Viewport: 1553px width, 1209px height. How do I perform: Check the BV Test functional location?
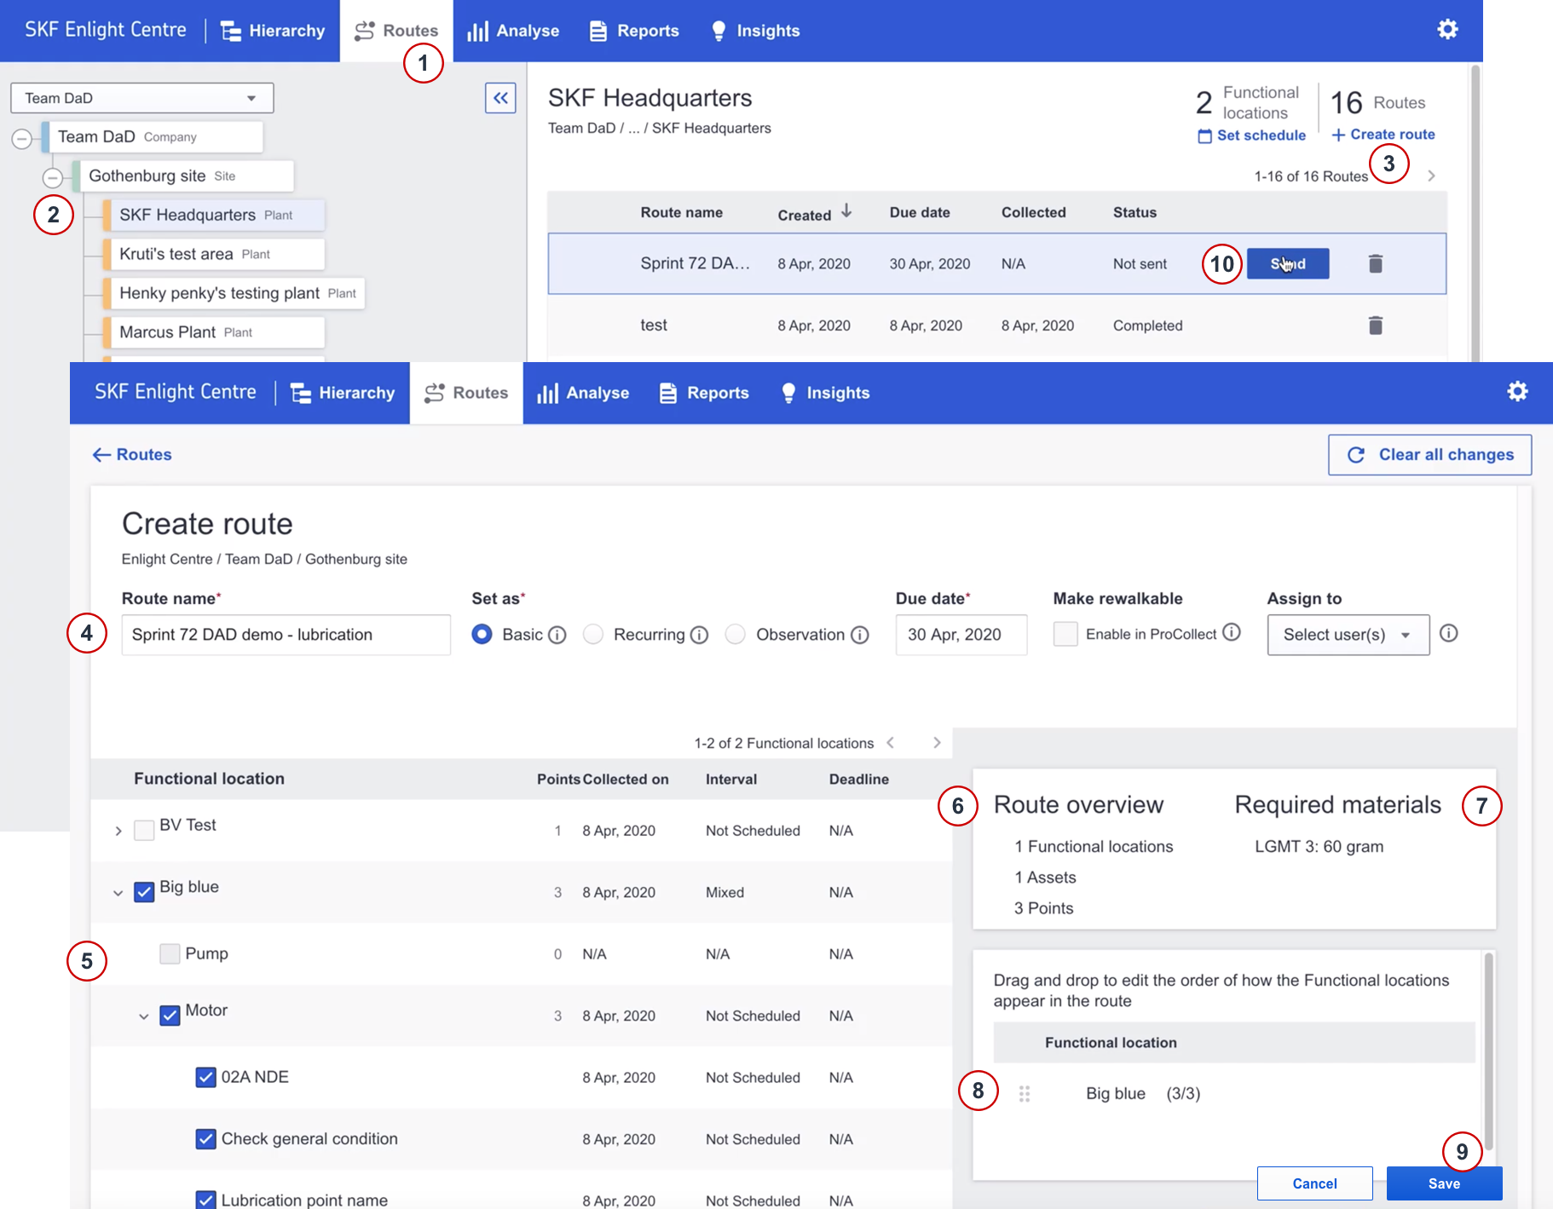[x=144, y=830]
